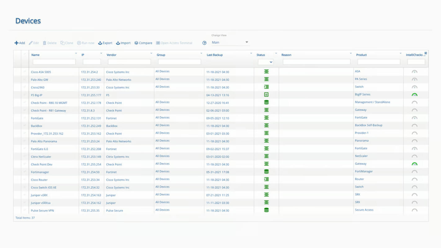Open the IntelliChecks gauge for Palo Alto Panorama
This screenshot has height=248, width=441.
click(x=414, y=141)
